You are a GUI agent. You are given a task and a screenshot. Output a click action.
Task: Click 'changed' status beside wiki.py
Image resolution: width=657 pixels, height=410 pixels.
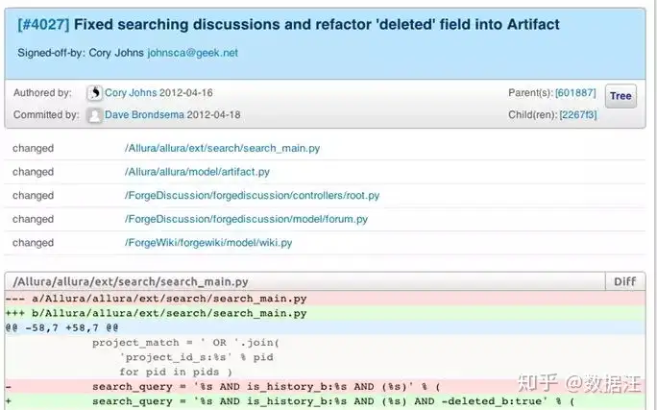[x=33, y=243]
